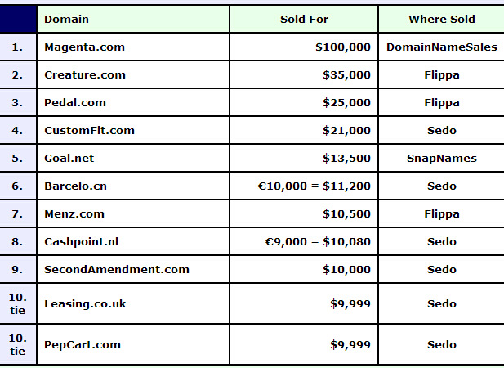Click the Domain column header

133,19
